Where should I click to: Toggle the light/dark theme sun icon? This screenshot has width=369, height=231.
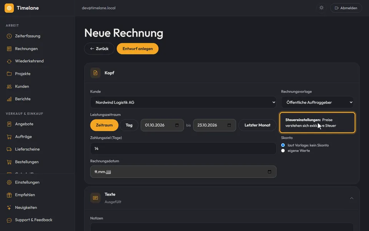tap(321, 8)
